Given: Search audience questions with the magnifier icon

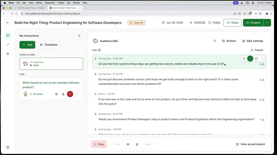Looking at the screenshot, I should 215,41.
